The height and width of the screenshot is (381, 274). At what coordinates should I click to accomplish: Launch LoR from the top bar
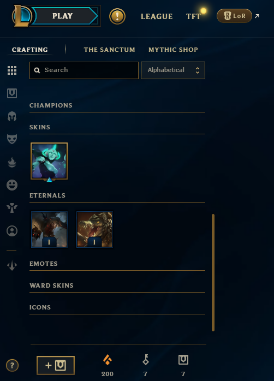coord(234,16)
